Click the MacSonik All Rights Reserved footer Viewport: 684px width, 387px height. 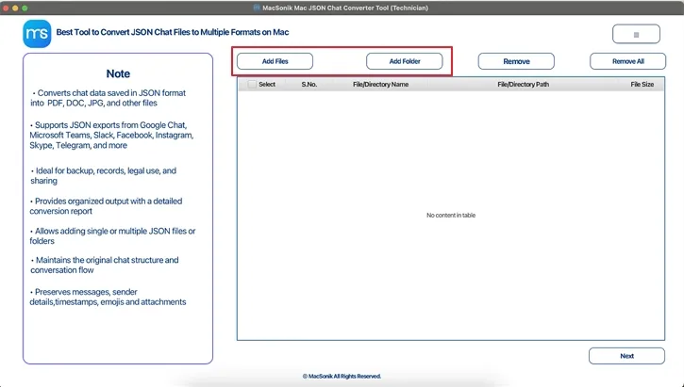(342, 376)
